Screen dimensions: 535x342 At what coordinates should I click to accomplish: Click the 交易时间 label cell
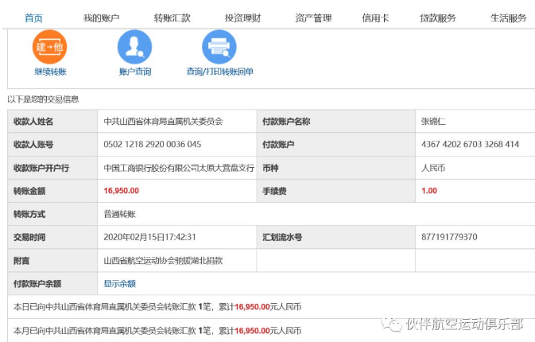click(x=52, y=237)
